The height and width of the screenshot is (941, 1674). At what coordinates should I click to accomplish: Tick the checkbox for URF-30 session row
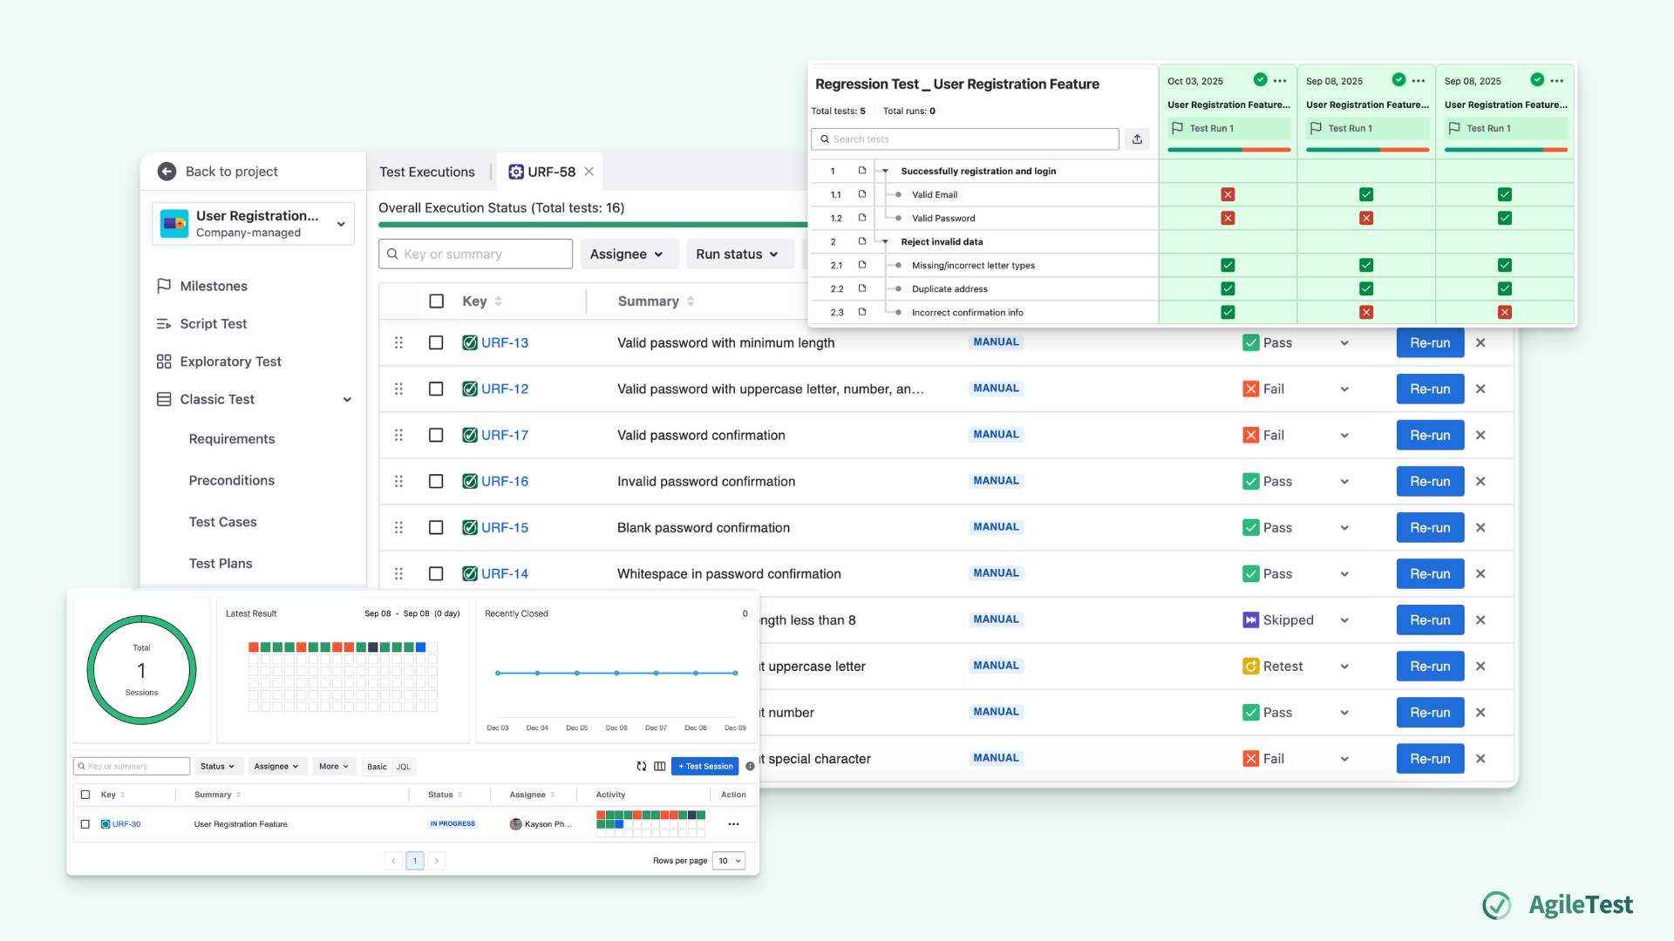[85, 824]
